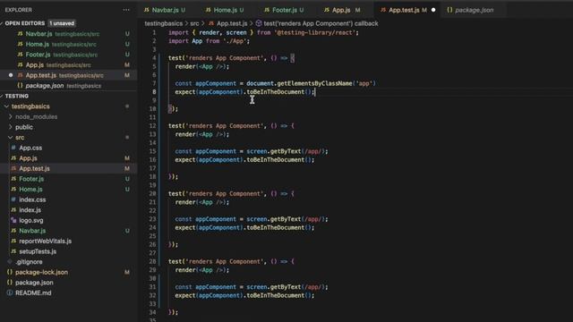Open index.css in the file tree
The image size is (573, 322).
coord(32,199)
